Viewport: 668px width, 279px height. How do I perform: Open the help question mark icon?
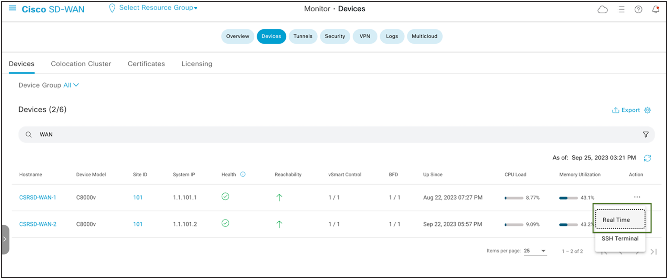coord(638,10)
